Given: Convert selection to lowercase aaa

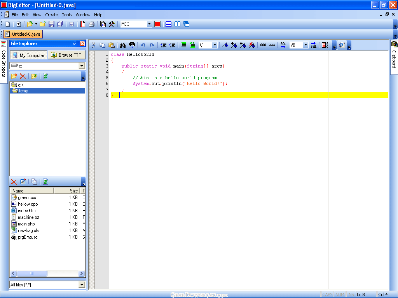Looking at the screenshot, I should coord(272,45).
